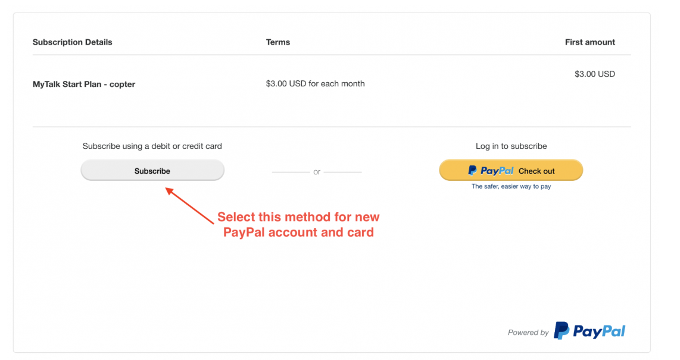Click the 'Powered by' footer label
This screenshot has width=680, height=360.
point(528,333)
